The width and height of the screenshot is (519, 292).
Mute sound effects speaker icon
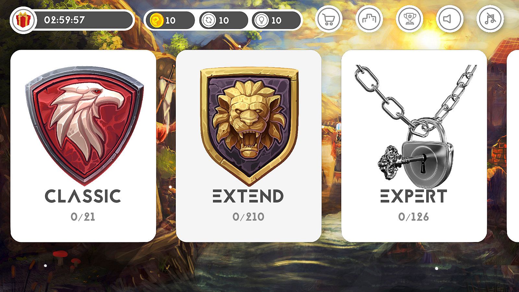450,19
